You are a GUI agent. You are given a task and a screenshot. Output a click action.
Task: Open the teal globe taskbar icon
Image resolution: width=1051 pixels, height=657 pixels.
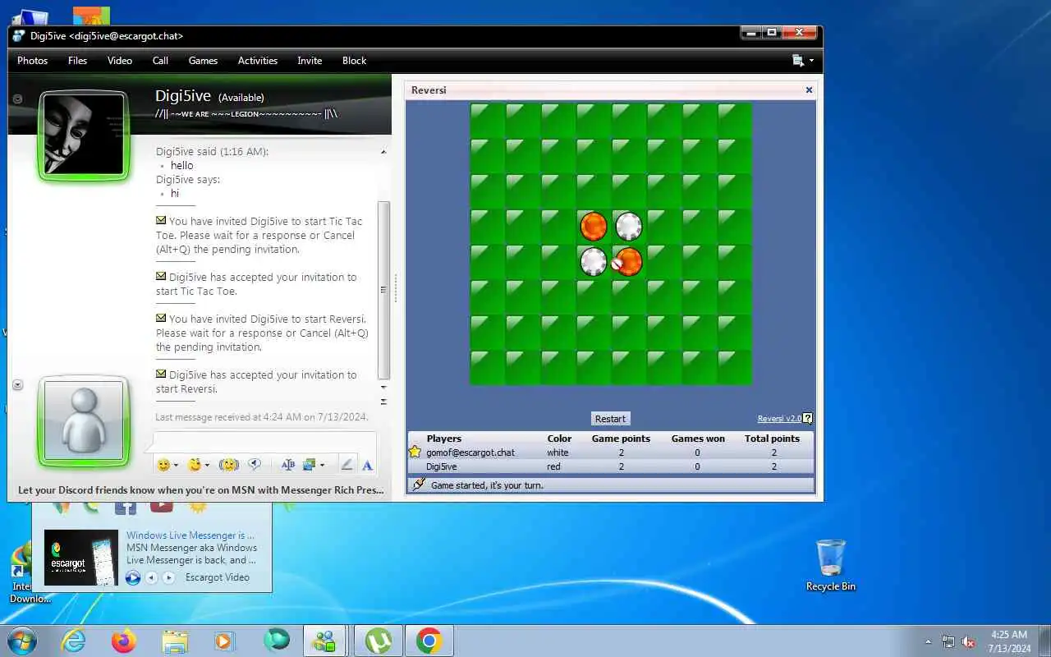pyautogui.click(x=276, y=641)
